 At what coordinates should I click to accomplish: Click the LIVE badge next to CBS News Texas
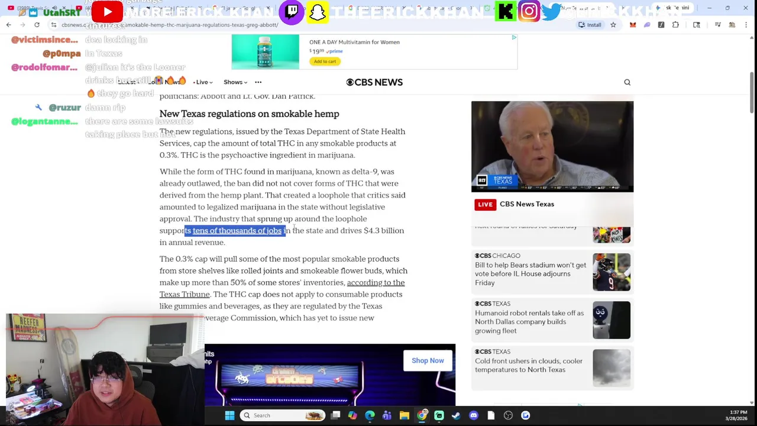pos(485,205)
